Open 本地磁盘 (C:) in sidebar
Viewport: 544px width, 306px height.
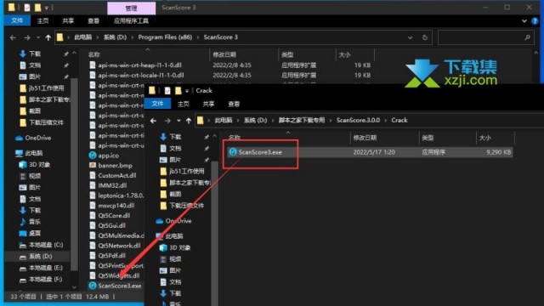click(42, 245)
